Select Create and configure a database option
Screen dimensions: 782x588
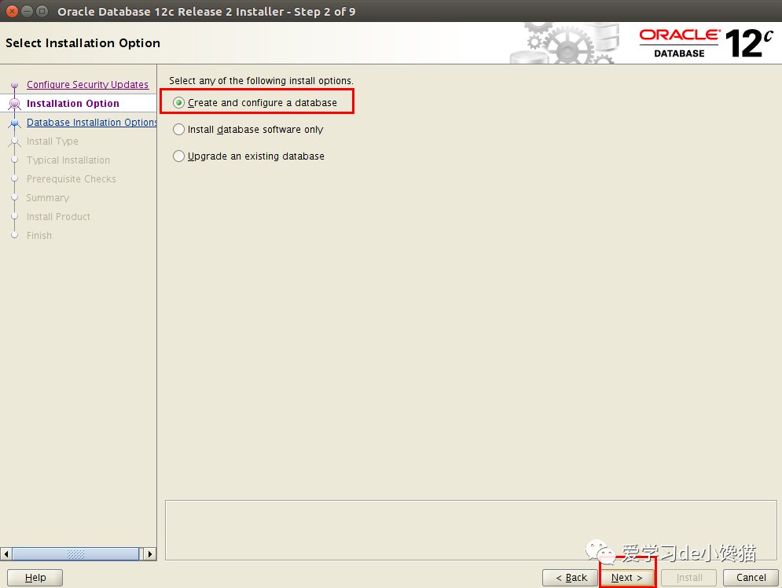coord(255,103)
